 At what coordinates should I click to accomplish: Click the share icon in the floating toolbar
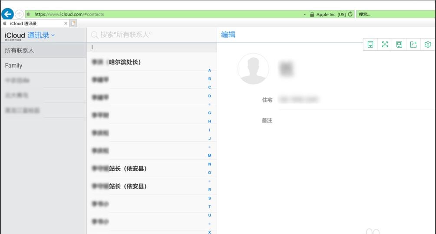tap(413, 44)
